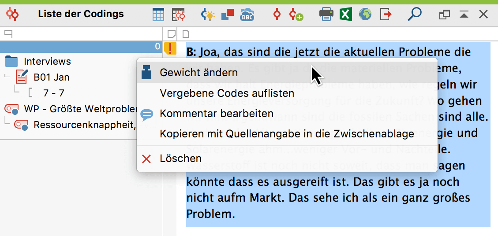Print the list of codings

326,15
